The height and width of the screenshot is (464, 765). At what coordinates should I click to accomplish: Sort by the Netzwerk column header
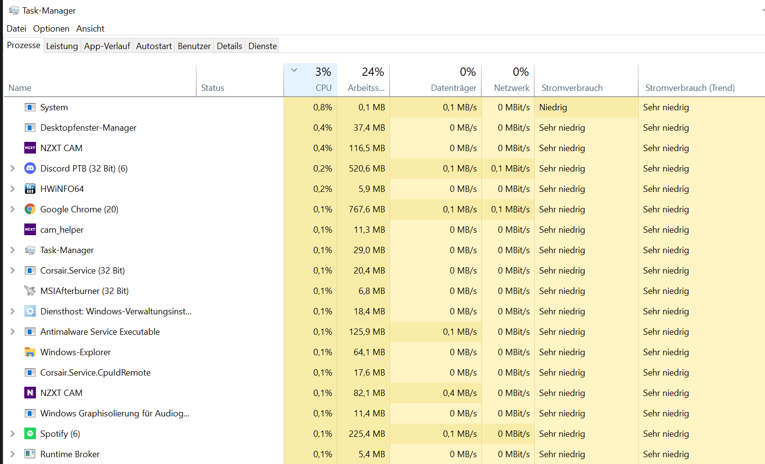(508, 81)
